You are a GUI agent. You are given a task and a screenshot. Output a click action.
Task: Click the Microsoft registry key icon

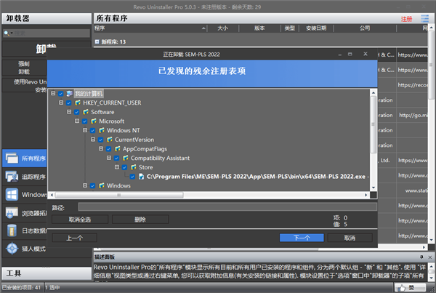[x=94, y=121]
